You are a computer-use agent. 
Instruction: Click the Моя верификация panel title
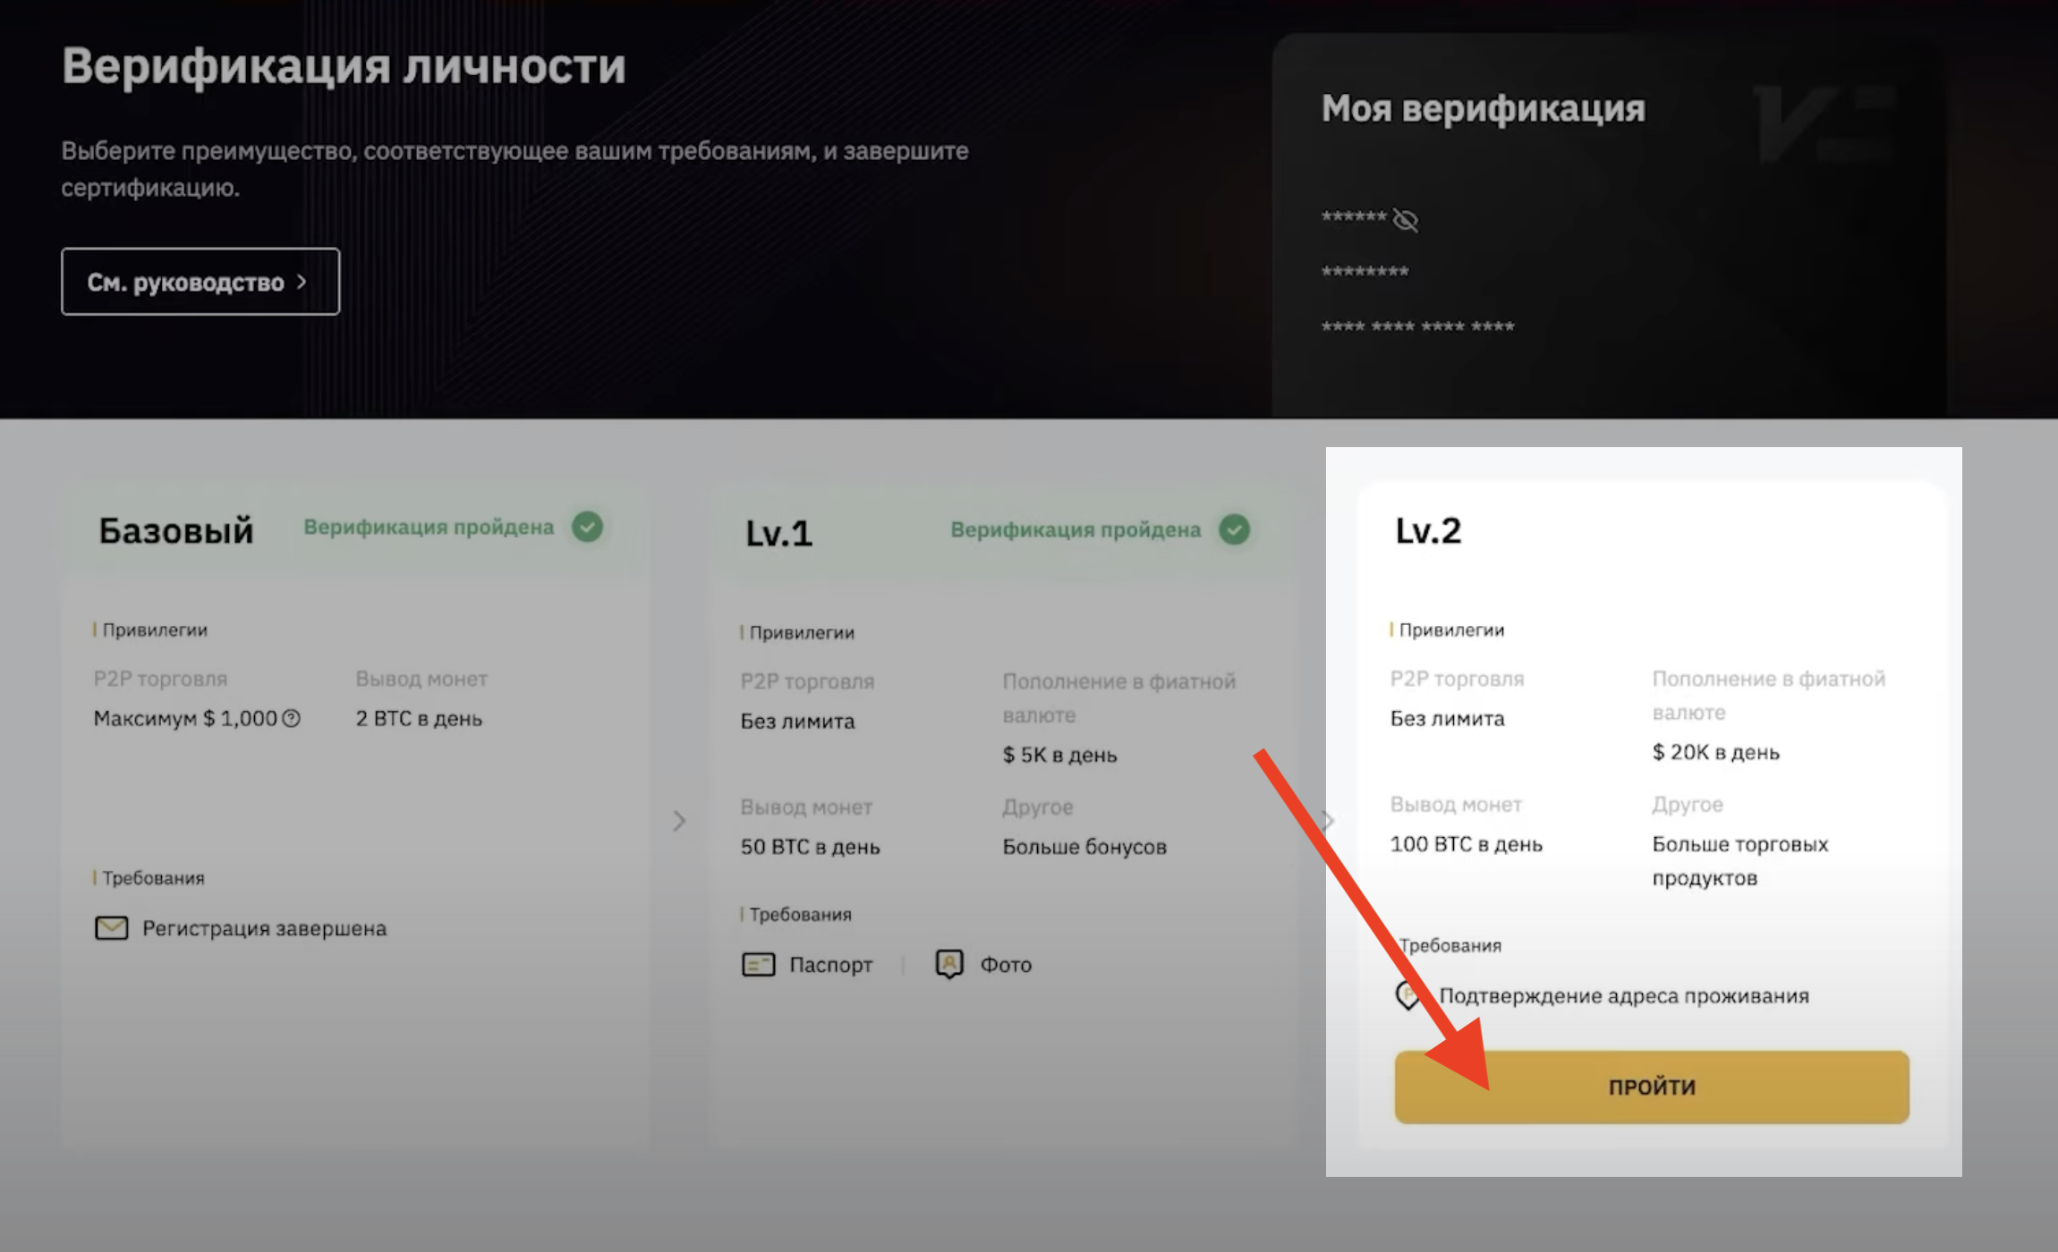click(x=1484, y=108)
